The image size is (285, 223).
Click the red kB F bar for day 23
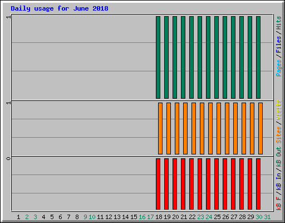(x=200, y=184)
